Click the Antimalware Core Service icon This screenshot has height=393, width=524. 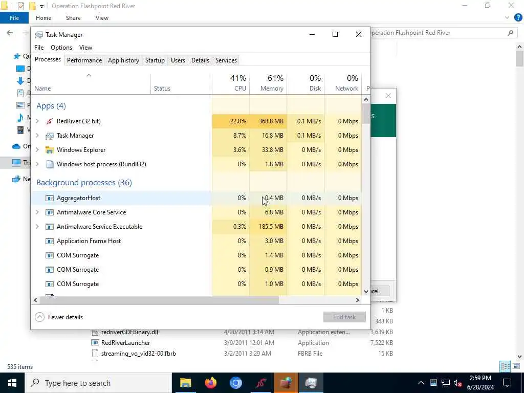click(50, 212)
